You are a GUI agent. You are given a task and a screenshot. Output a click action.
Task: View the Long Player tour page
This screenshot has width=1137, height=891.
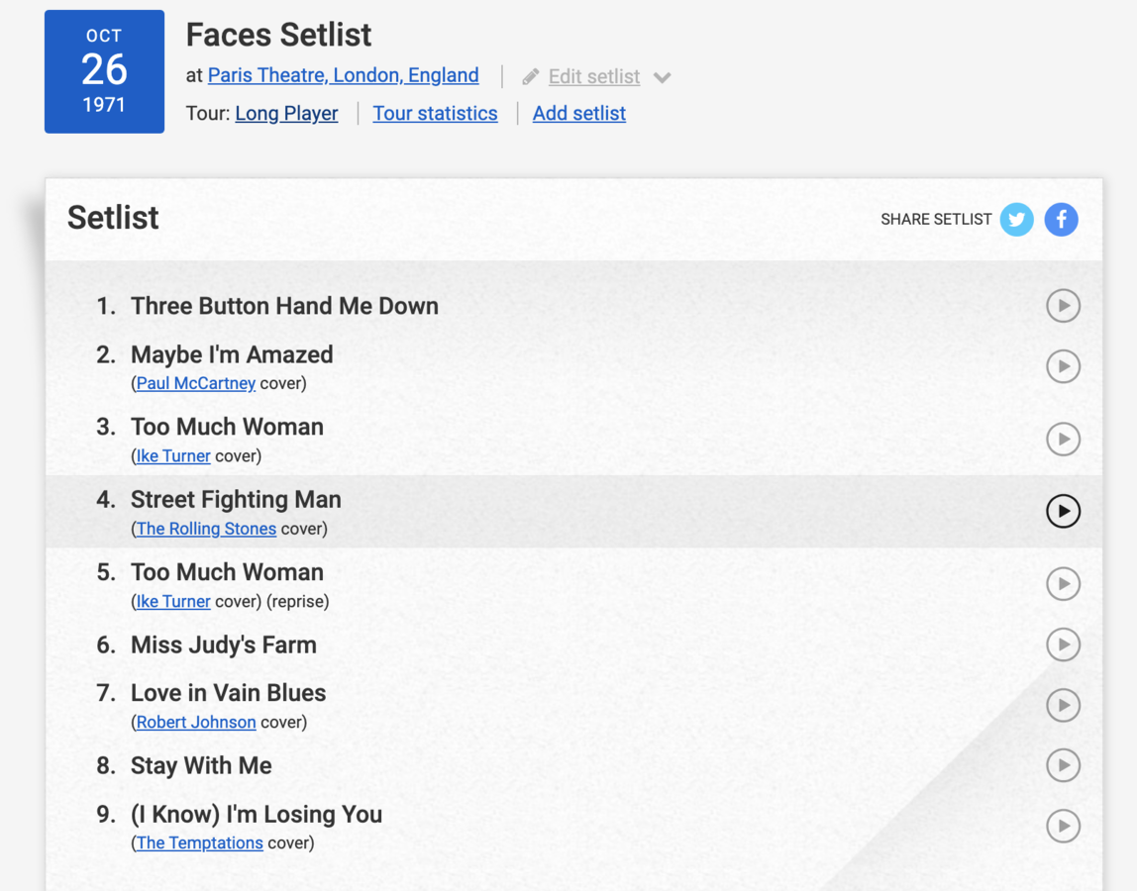pos(285,113)
